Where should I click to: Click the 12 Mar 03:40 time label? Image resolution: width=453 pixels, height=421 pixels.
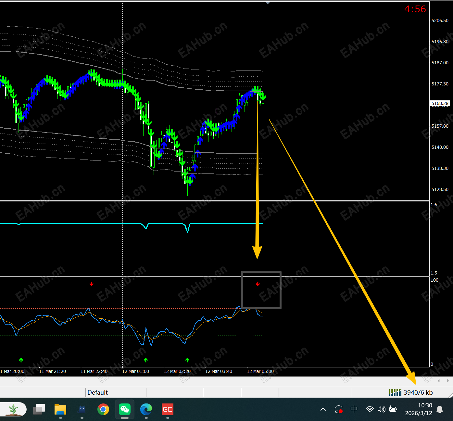(x=219, y=371)
